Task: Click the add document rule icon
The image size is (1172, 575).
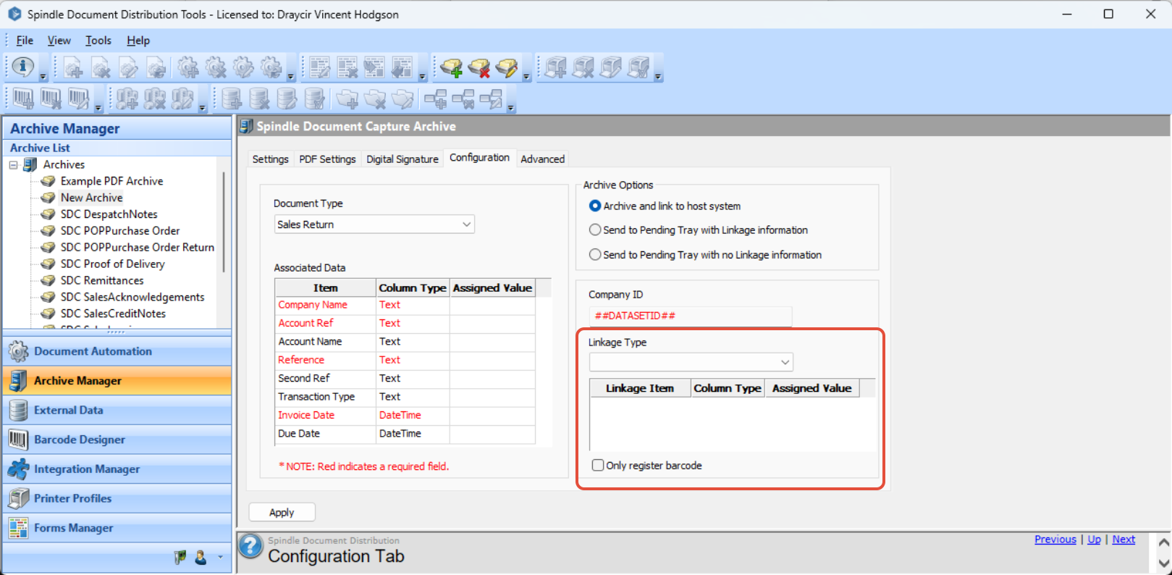Action: [73, 68]
